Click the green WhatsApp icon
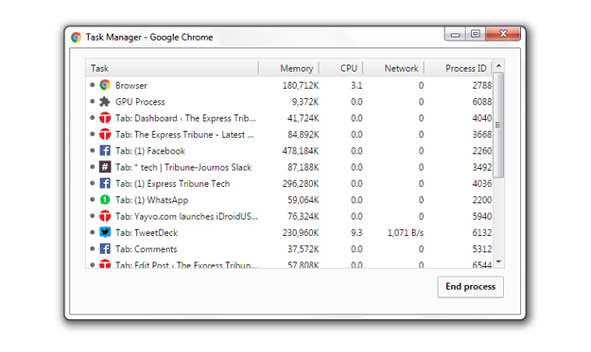Screen dimensions: 591x352 105,200
